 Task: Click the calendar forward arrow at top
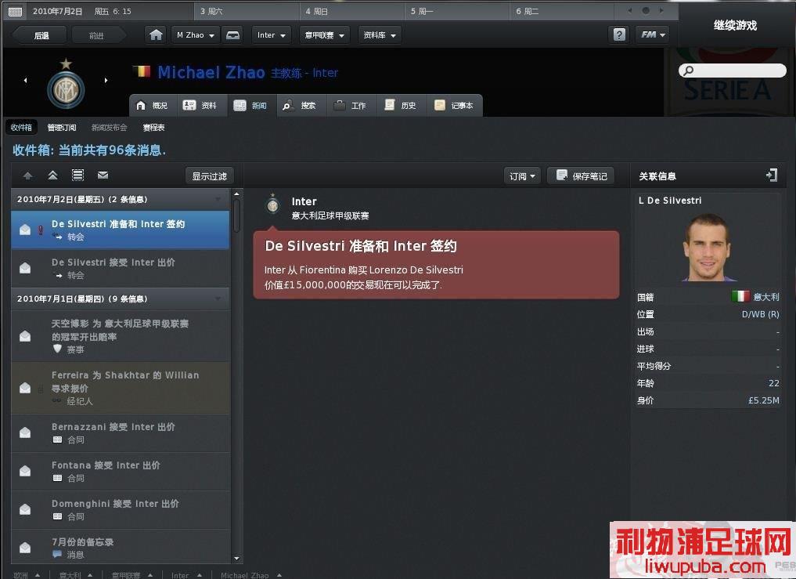pos(661,11)
